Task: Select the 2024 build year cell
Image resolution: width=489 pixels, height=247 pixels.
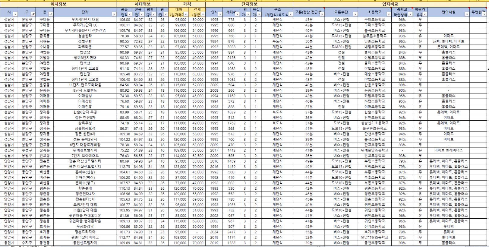Action: (x=214, y=232)
